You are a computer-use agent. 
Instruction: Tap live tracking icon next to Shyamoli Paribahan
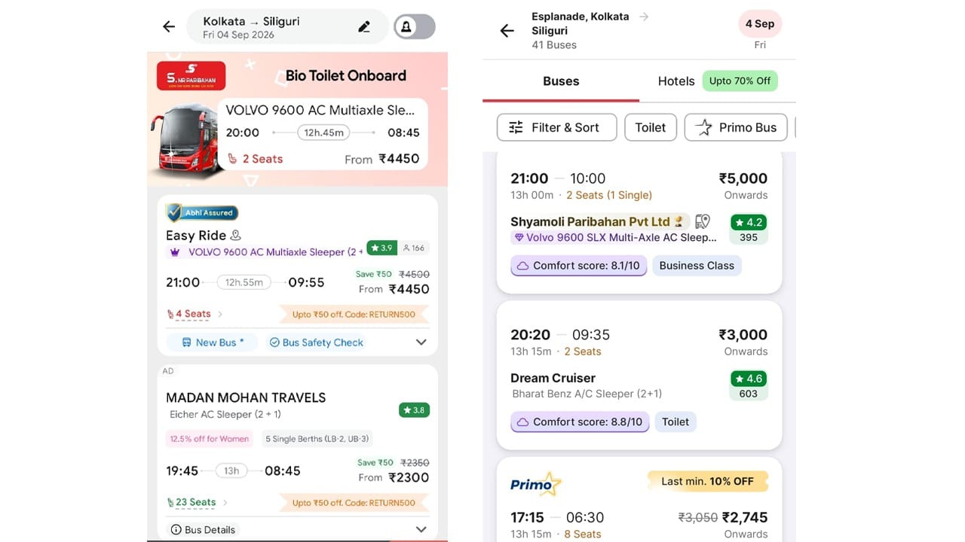point(703,221)
